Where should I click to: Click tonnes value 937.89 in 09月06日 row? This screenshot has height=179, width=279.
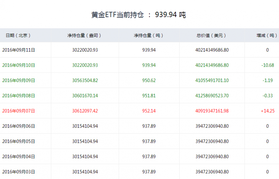(149, 126)
